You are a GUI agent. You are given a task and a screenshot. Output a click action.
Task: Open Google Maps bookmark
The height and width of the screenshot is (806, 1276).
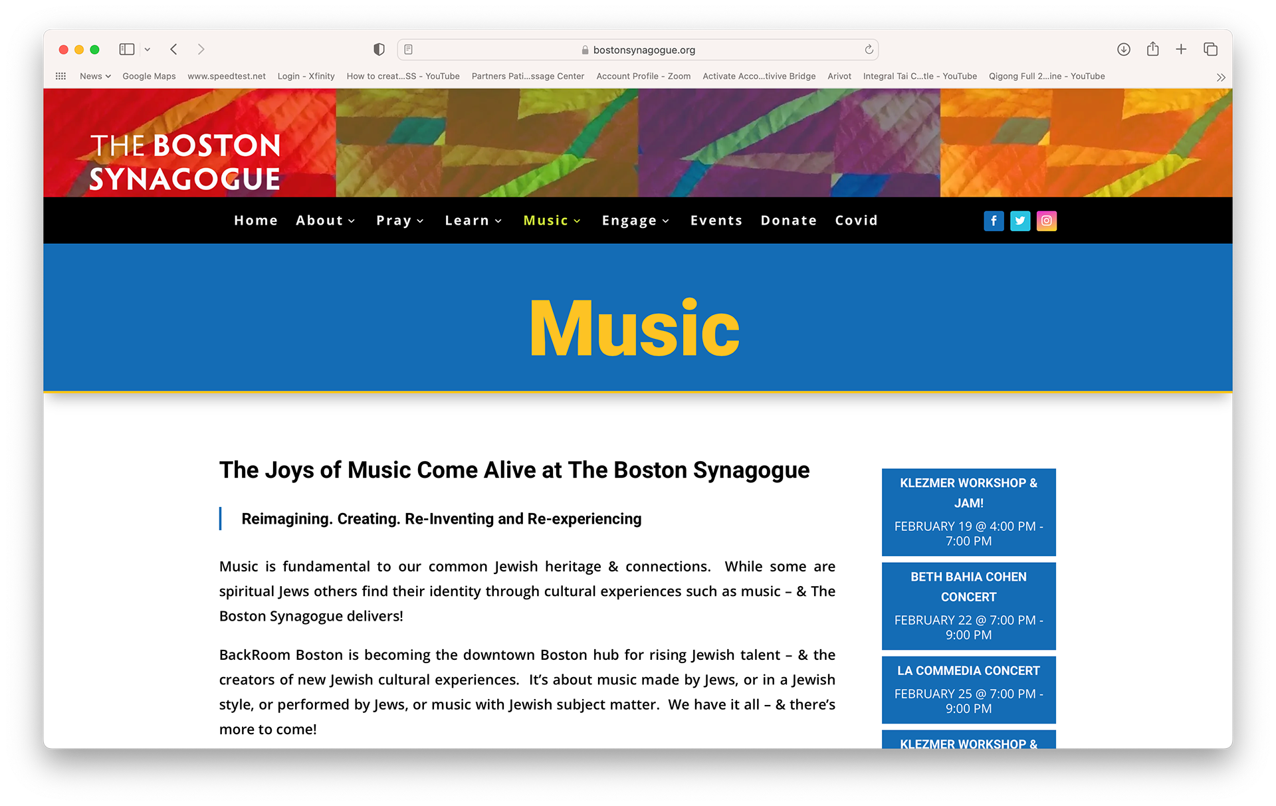(149, 76)
